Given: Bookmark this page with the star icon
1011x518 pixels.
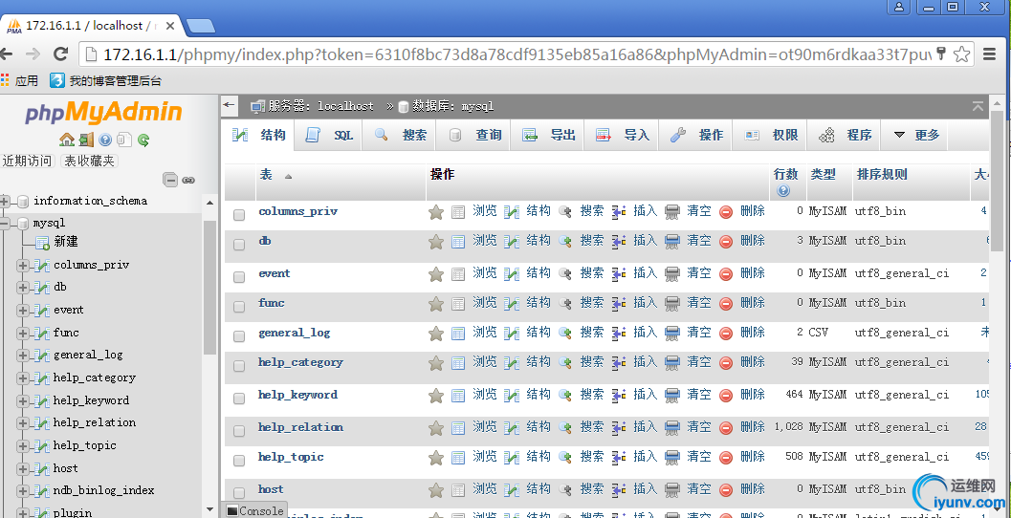Looking at the screenshot, I should 961,54.
